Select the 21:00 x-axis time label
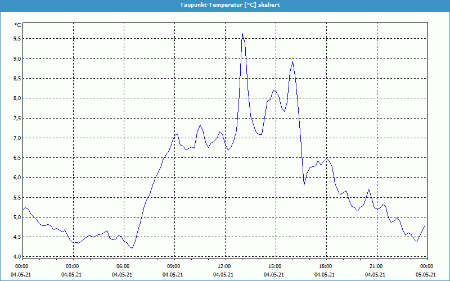Screen dimensions: 450x281 click(376, 266)
